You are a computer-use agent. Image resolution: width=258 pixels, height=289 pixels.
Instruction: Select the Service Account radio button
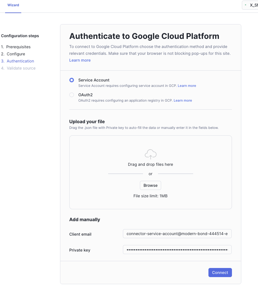pos(72,80)
